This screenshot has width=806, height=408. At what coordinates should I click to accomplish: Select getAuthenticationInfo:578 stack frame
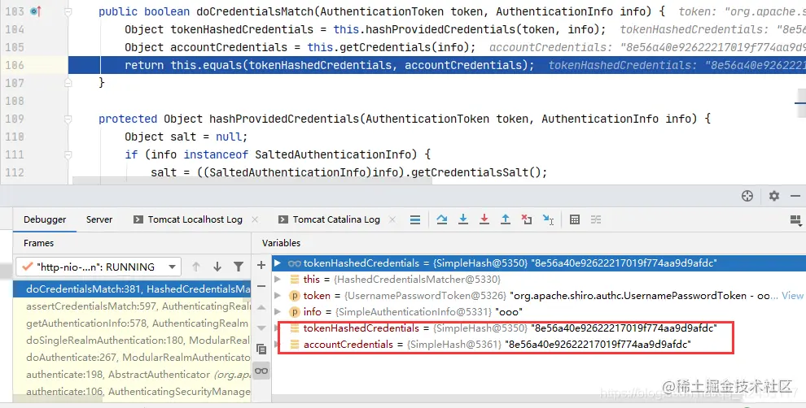132,323
